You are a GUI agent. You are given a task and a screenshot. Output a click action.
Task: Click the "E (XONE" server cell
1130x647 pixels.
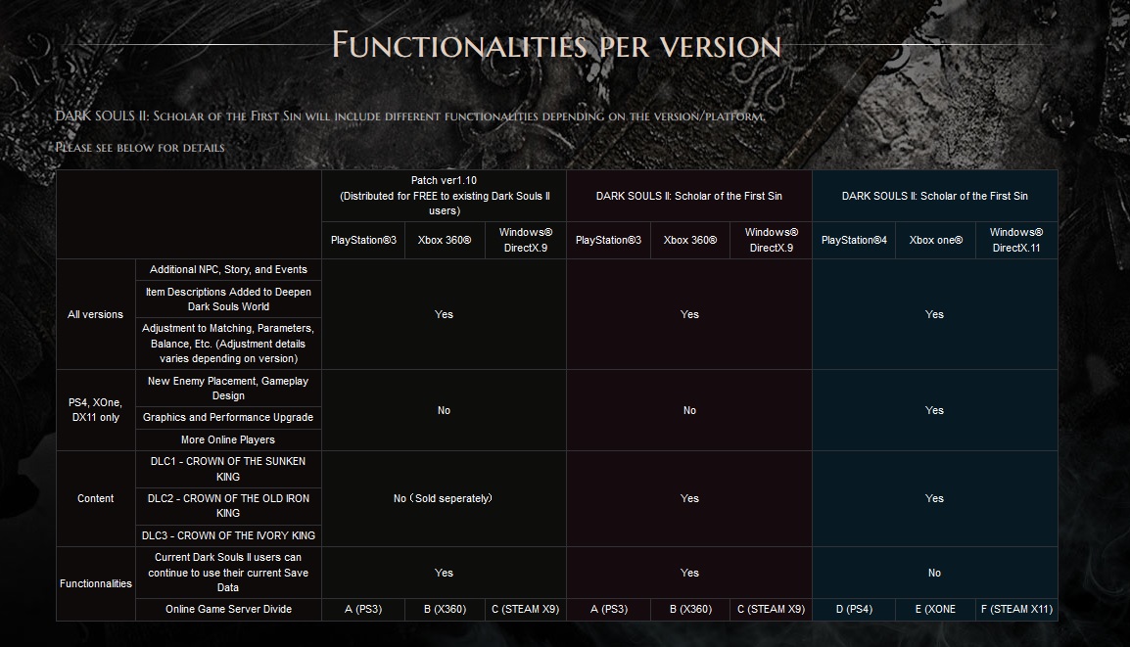(935, 609)
